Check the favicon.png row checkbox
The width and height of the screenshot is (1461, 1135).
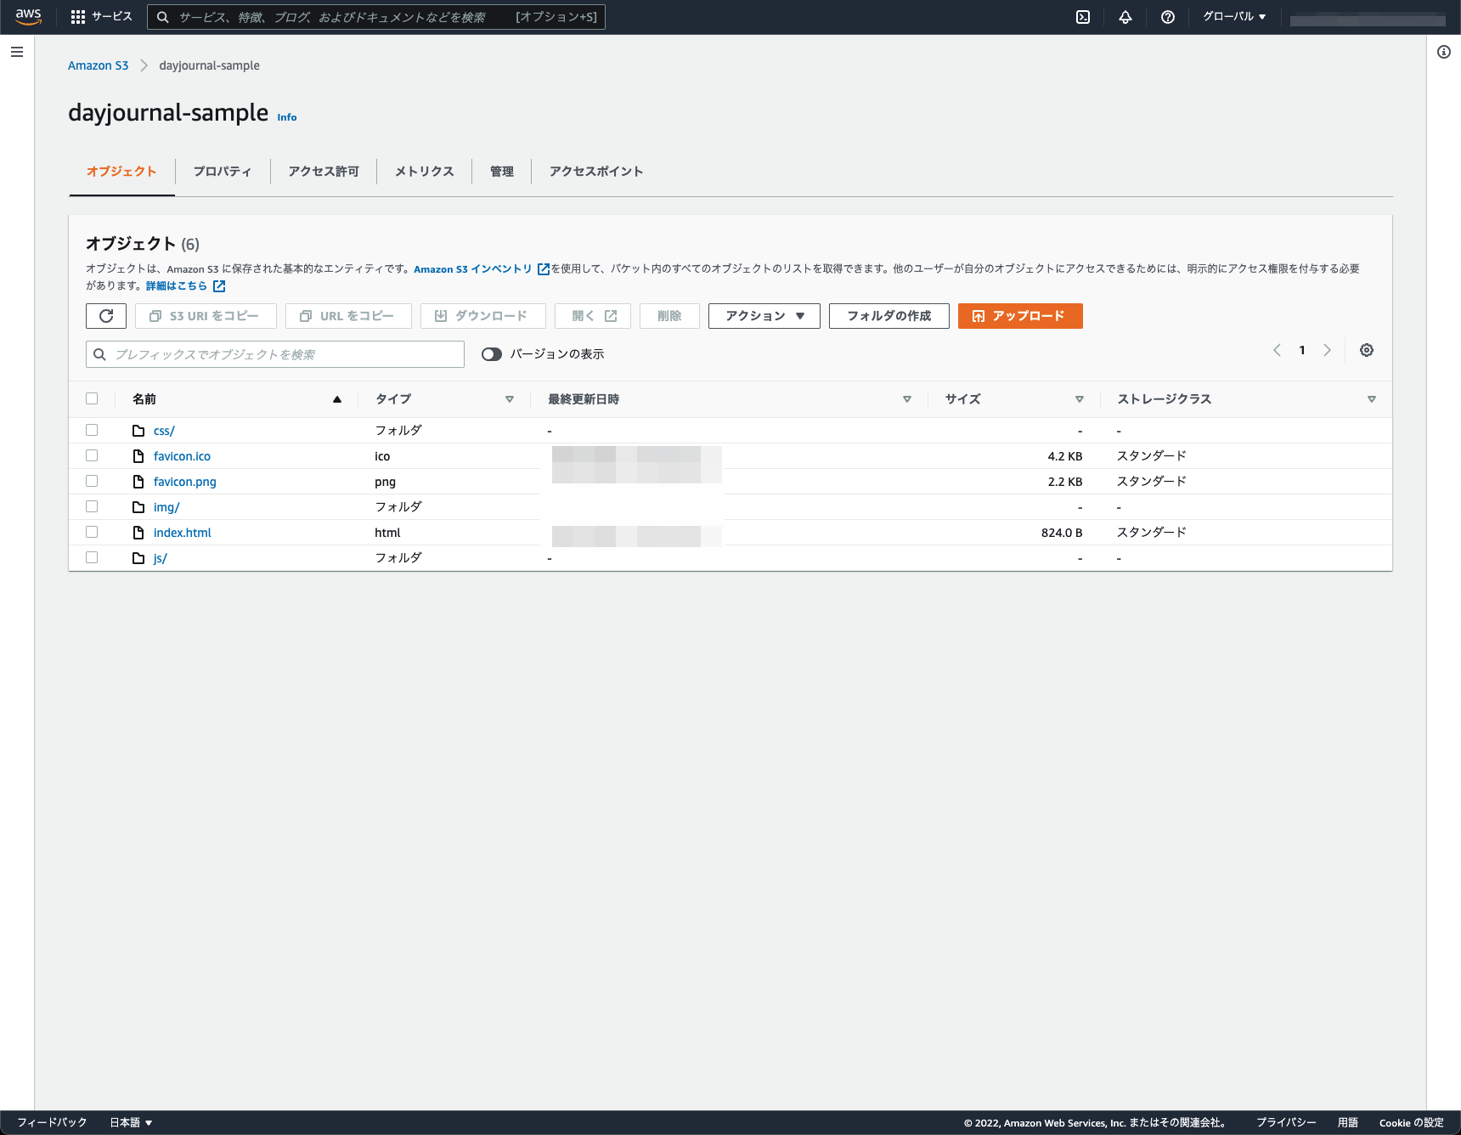[x=92, y=481]
